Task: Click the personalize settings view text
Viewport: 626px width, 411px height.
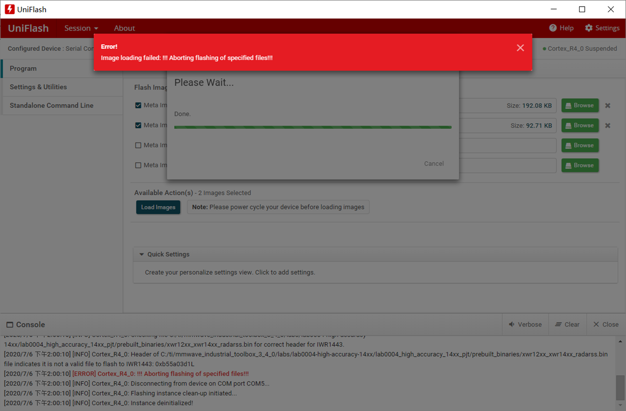Action: click(x=230, y=272)
